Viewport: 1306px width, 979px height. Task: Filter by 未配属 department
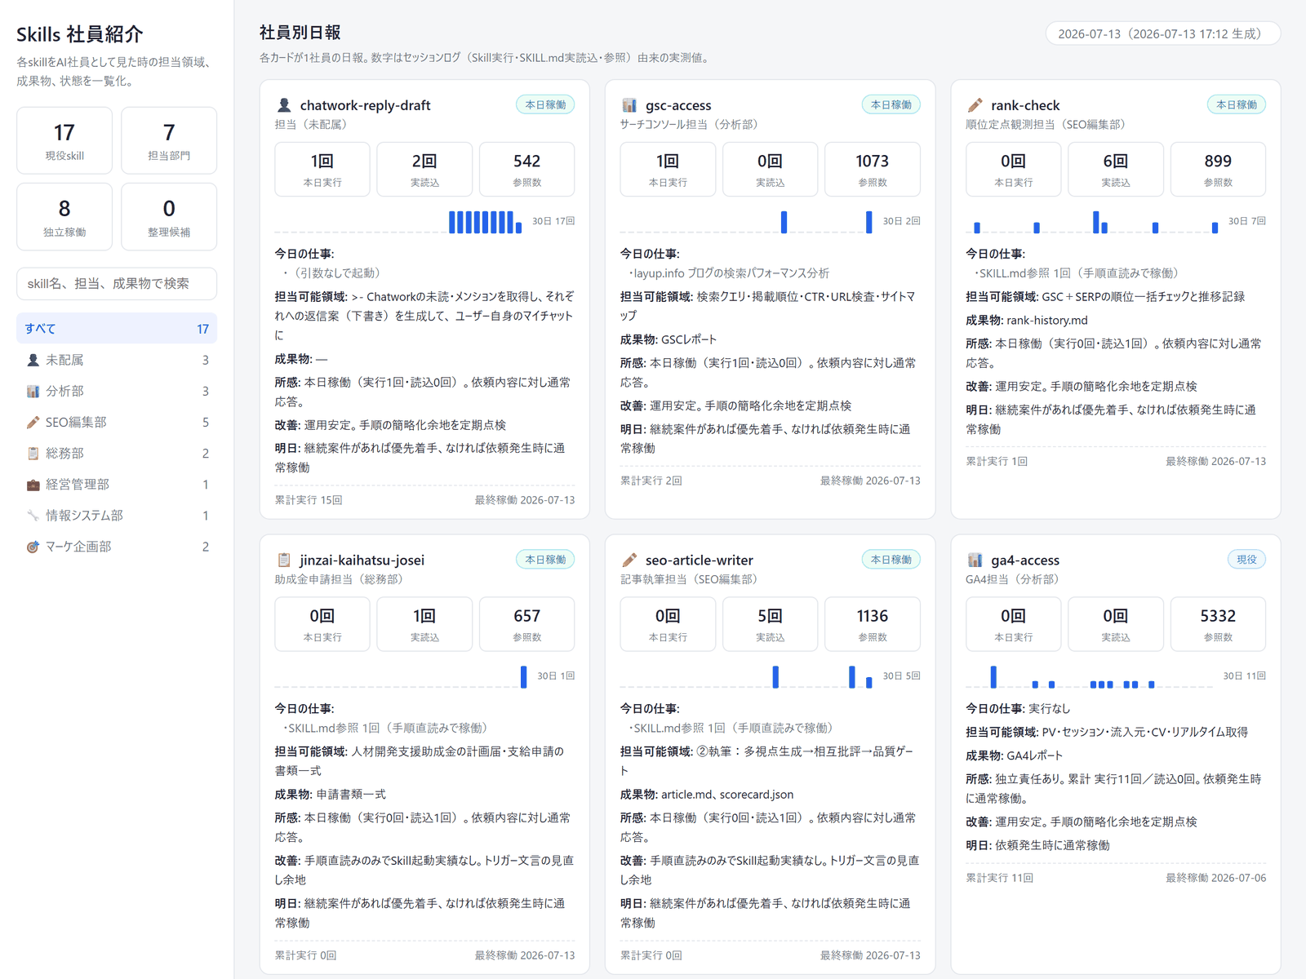click(117, 360)
